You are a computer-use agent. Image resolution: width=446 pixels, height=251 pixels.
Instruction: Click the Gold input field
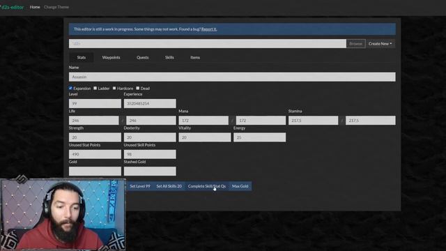click(95, 172)
